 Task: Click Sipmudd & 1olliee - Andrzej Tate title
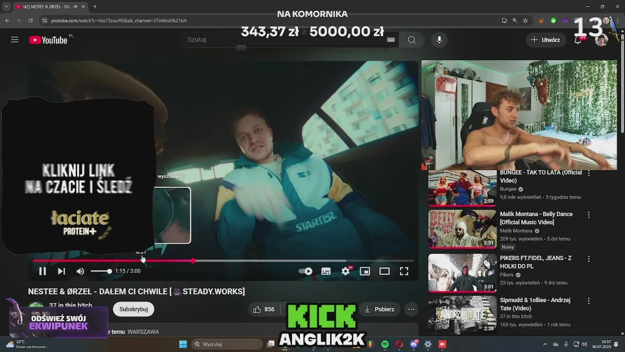coord(535,304)
